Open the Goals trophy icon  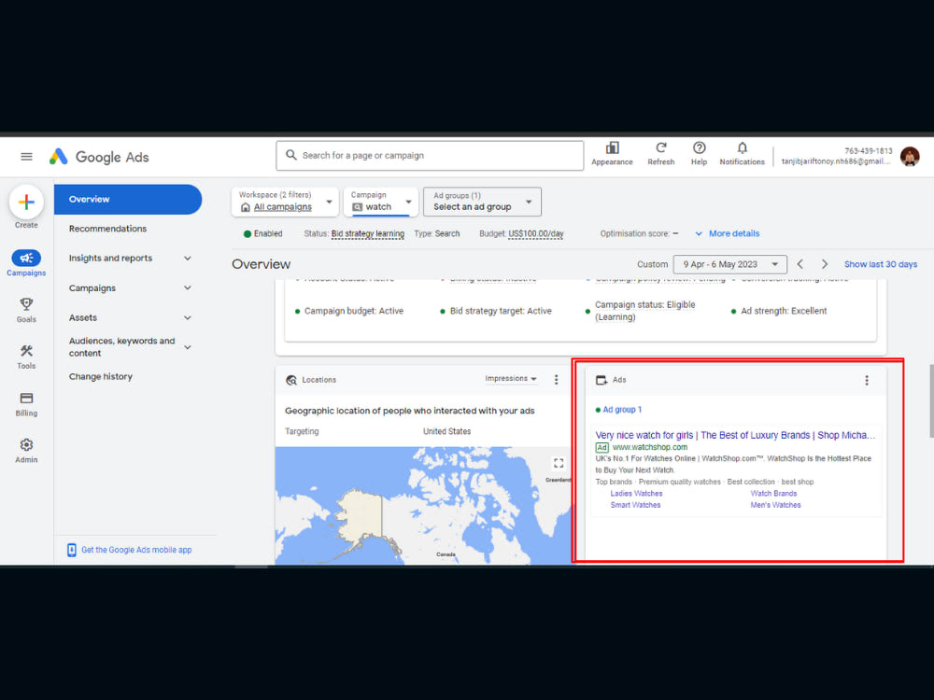point(26,304)
